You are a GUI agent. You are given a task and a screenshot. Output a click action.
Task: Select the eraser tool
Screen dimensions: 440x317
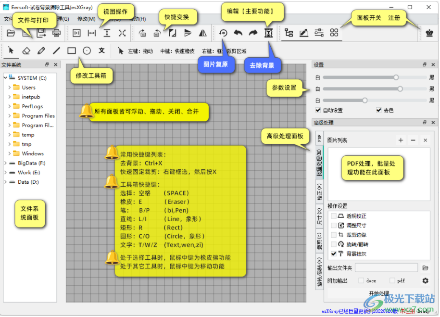click(26, 51)
